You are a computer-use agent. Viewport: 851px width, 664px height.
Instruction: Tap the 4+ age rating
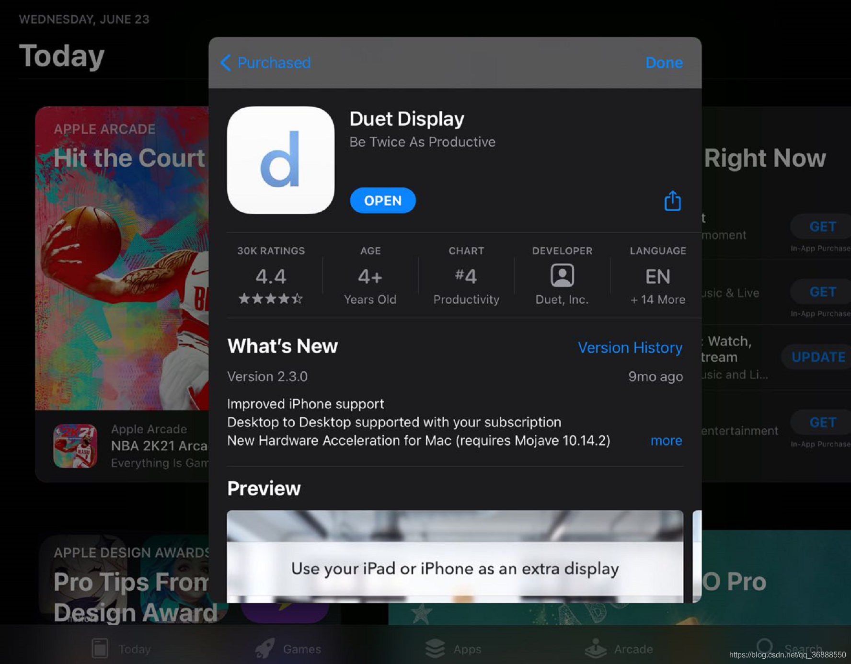click(x=370, y=276)
